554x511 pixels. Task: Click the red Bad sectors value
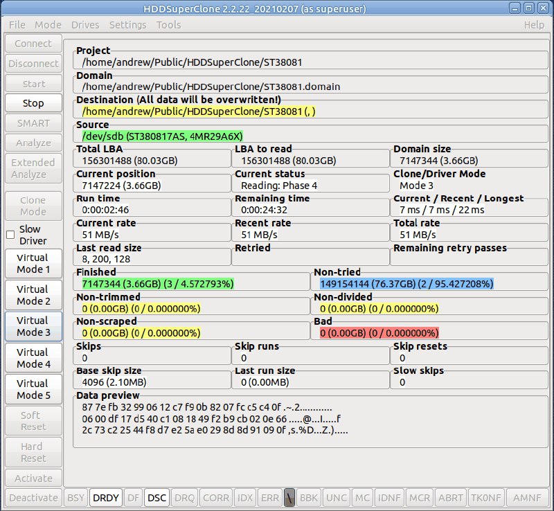pyautogui.click(x=379, y=333)
